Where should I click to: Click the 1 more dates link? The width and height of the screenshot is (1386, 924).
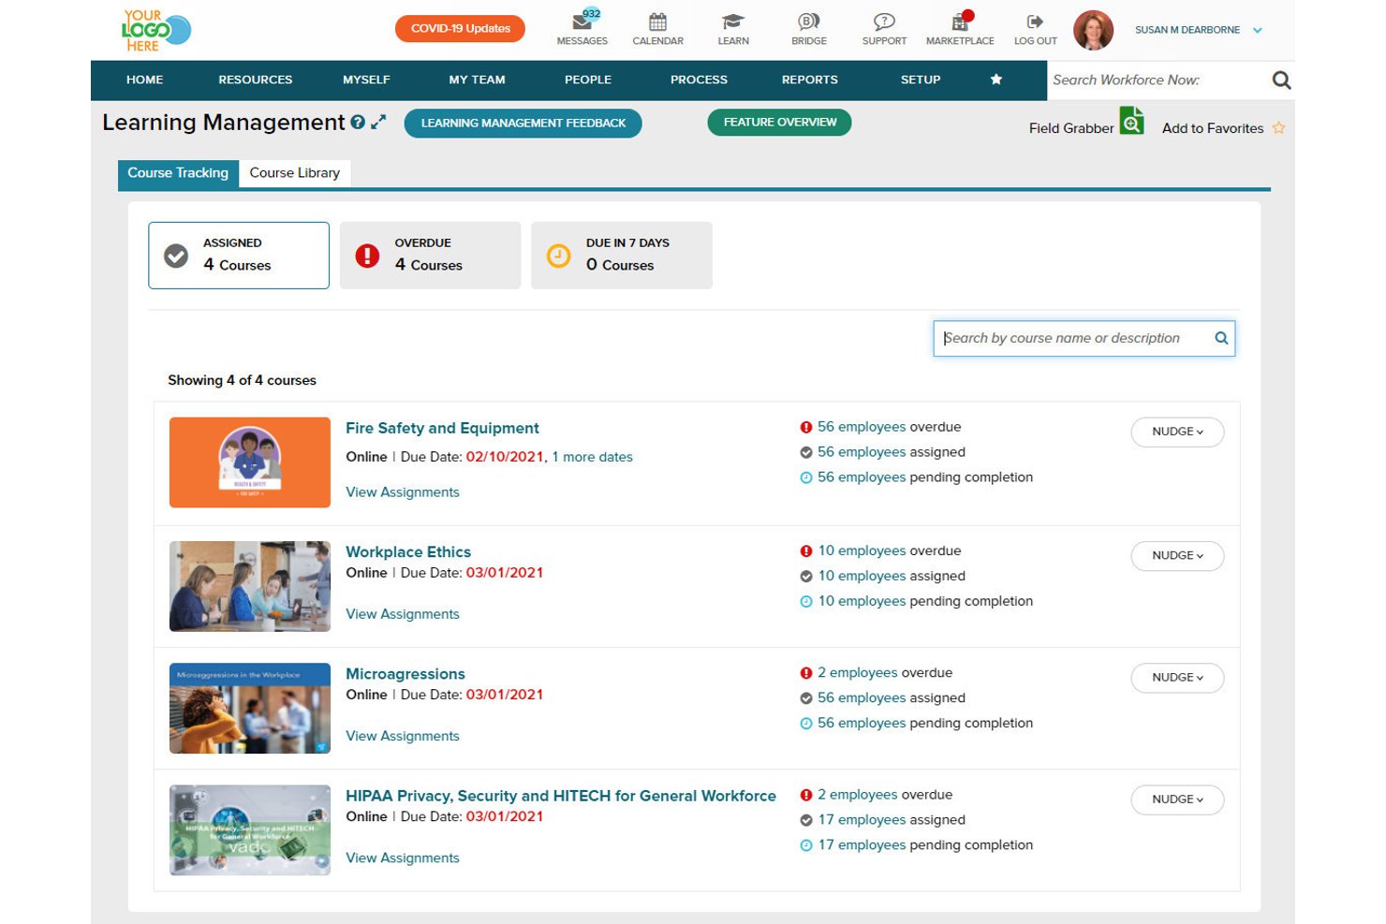592,457
